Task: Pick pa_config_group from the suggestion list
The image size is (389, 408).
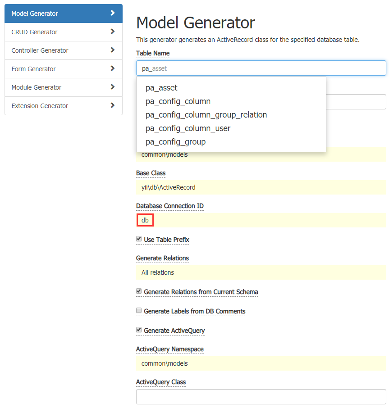Action: tap(175, 142)
